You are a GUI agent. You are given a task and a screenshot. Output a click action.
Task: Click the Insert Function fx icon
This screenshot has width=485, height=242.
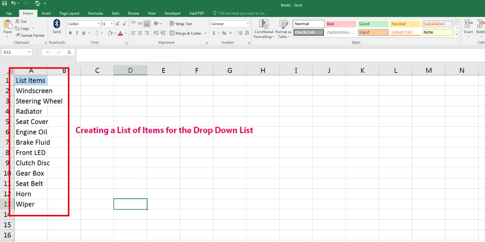(x=69, y=52)
